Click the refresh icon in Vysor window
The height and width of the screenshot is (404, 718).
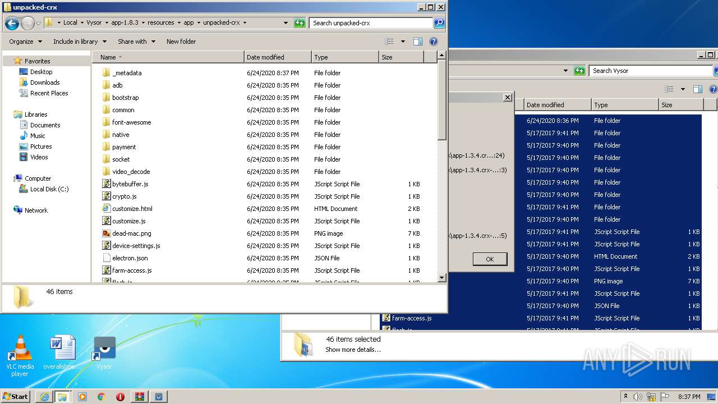580,71
